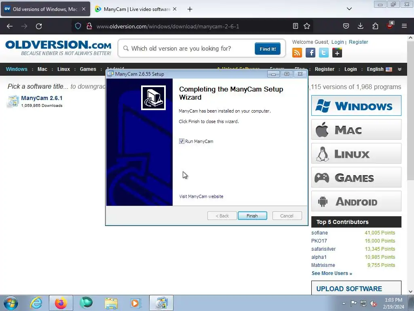Screen dimensions: 414x311
Task: Uncheck the Run ManyCam checkbox
Action: (x=182, y=141)
